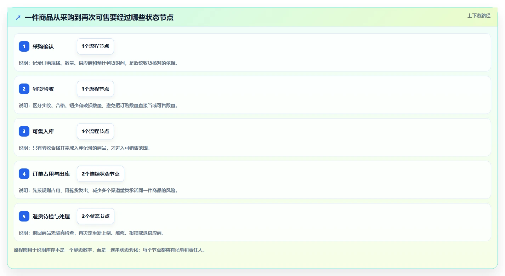Click the 可售入库 row's 1个流程节点 chip
This screenshot has width=505, height=276.
(95, 131)
